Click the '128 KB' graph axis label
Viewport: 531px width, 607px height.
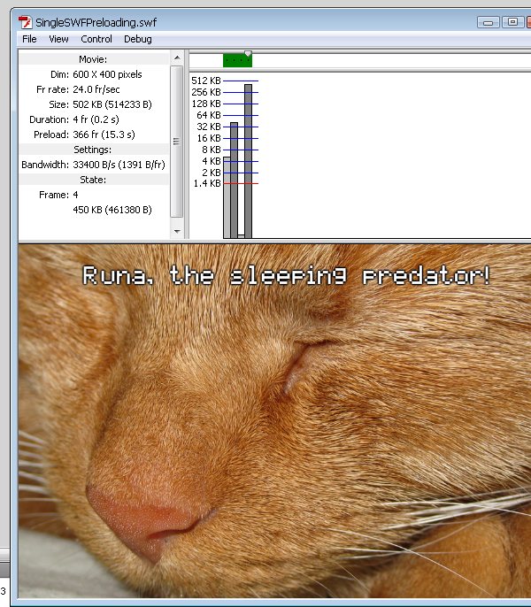tap(206, 104)
